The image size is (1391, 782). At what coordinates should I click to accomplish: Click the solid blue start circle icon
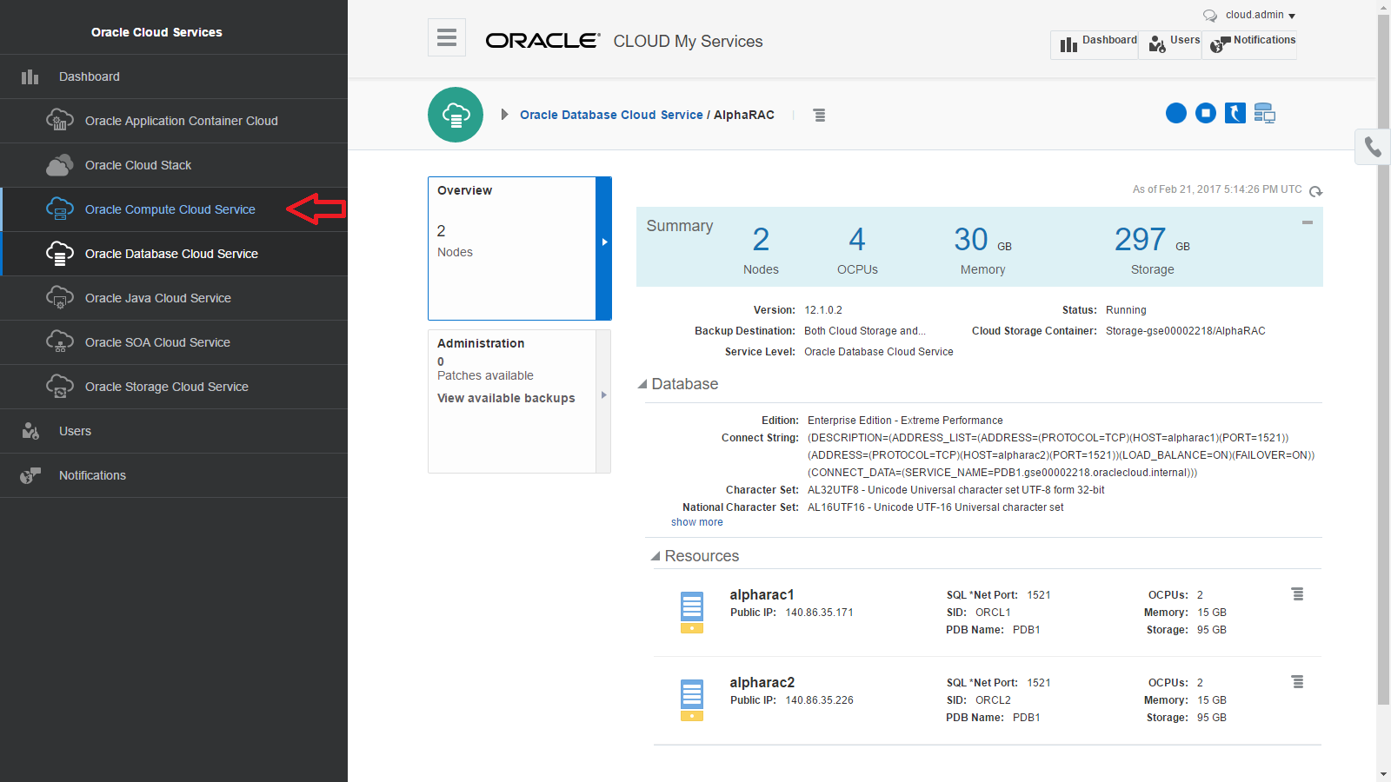[x=1176, y=113]
